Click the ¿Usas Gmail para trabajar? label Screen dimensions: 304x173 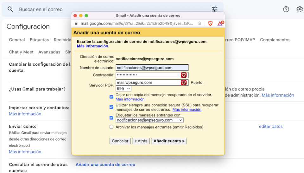[x=37, y=89]
